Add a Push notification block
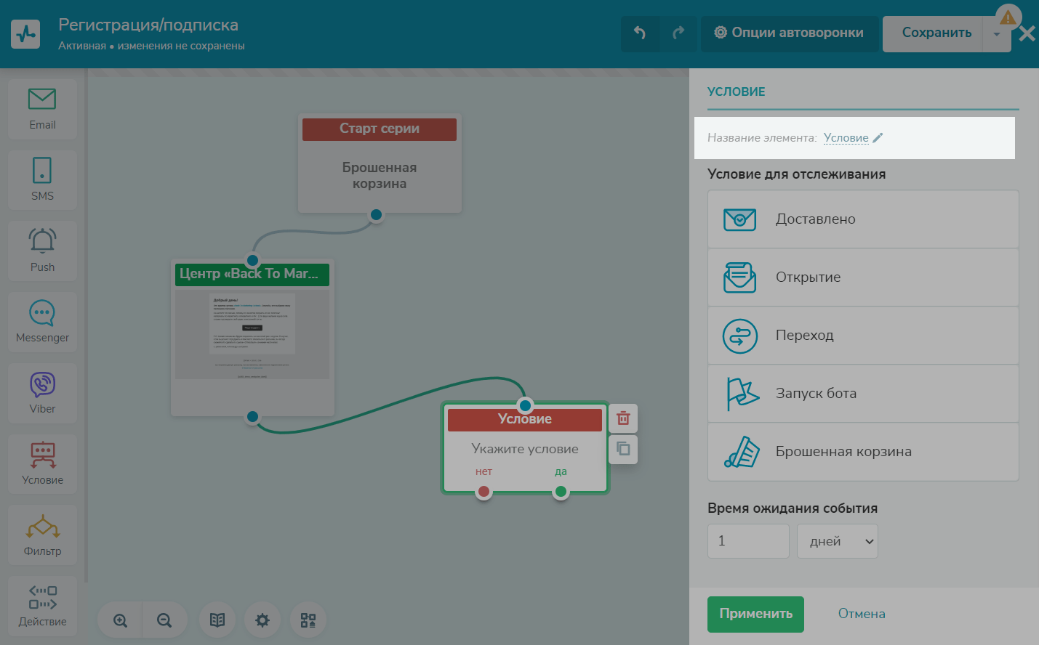The width and height of the screenshot is (1039, 645). pos(42,251)
